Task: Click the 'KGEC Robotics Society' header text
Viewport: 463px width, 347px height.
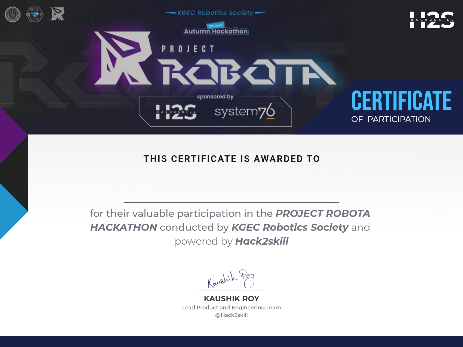Action: (x=215, y=13)
